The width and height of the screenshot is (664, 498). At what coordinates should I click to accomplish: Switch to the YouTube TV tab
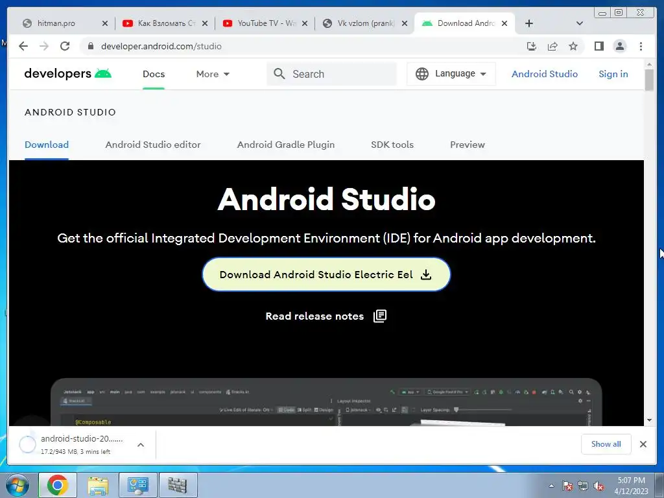(x=267, y=23)
